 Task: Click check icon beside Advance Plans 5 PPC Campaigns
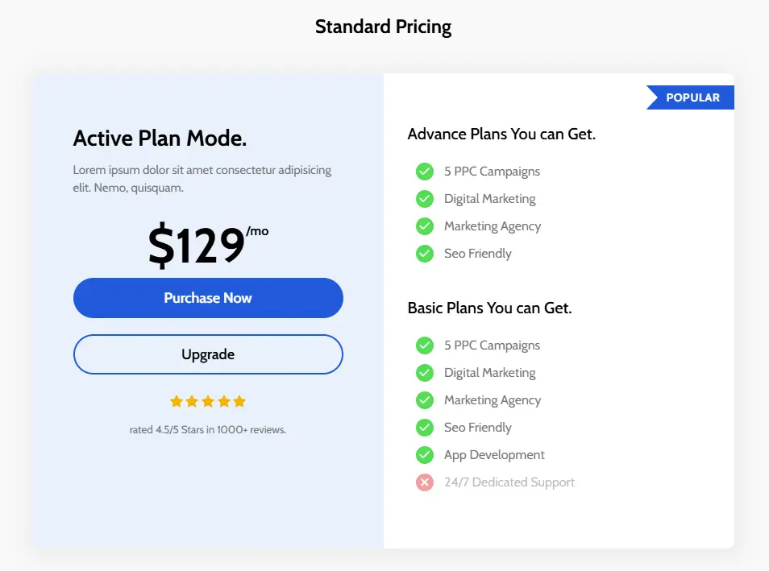(425, 172)
